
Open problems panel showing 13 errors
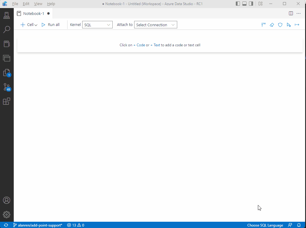point(75,225)
